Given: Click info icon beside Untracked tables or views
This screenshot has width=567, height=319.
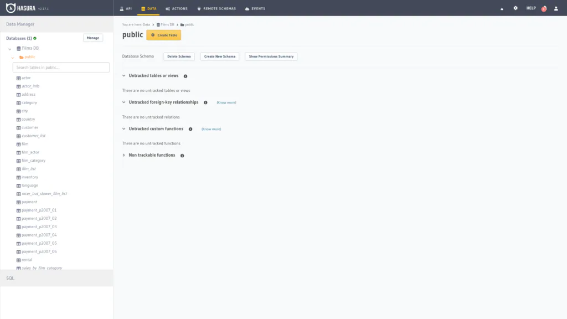Looking at the screenshot, I should click(185, 76).
